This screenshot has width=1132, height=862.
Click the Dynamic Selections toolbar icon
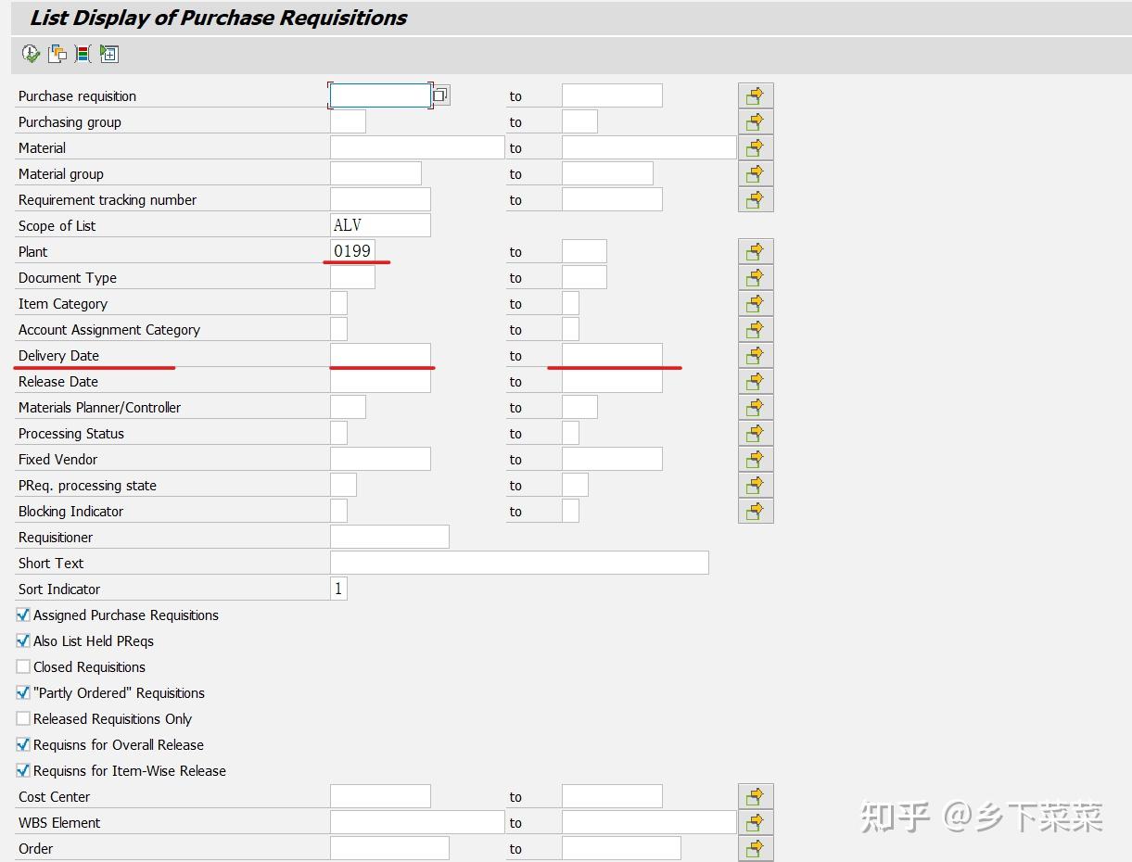(x=108, y=55)
